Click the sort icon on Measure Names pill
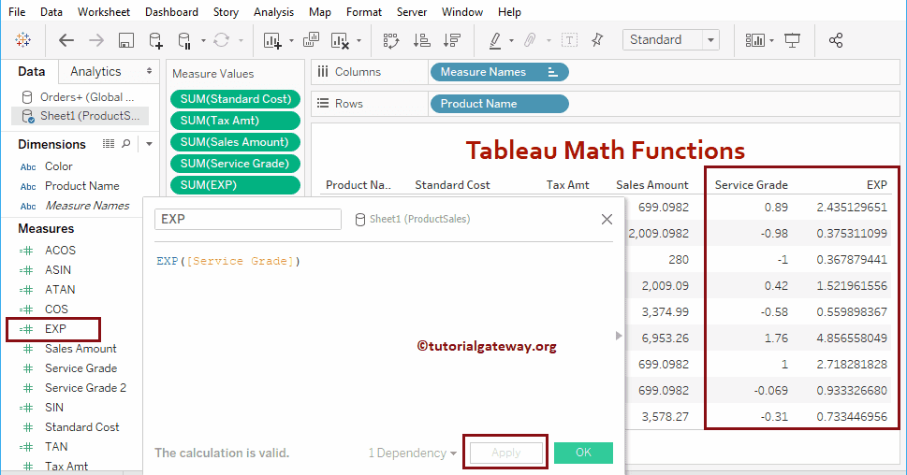 (552, 72)
